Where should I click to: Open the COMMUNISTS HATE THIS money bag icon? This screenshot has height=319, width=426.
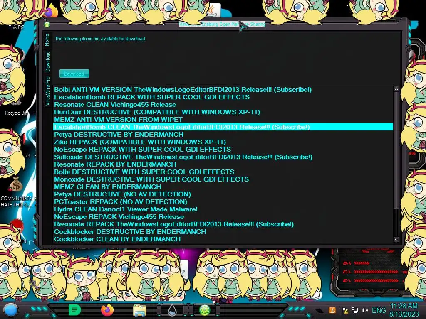coord(16,191)
